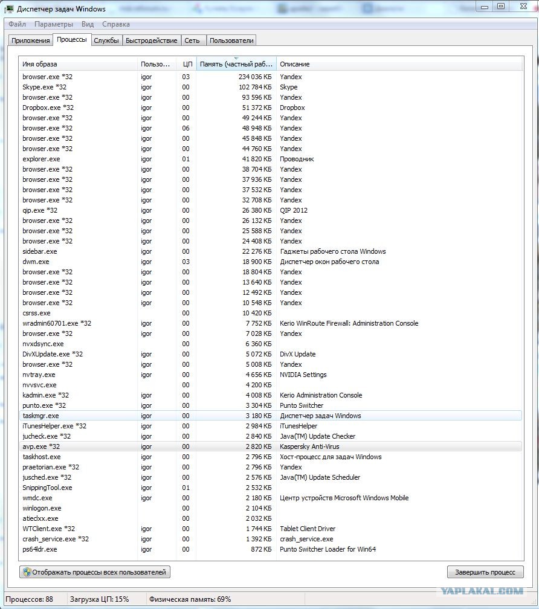The width and height of the screenshot is (539, 609).
Task: Select dwm.exe process row
Action: [x=270, y=262]
